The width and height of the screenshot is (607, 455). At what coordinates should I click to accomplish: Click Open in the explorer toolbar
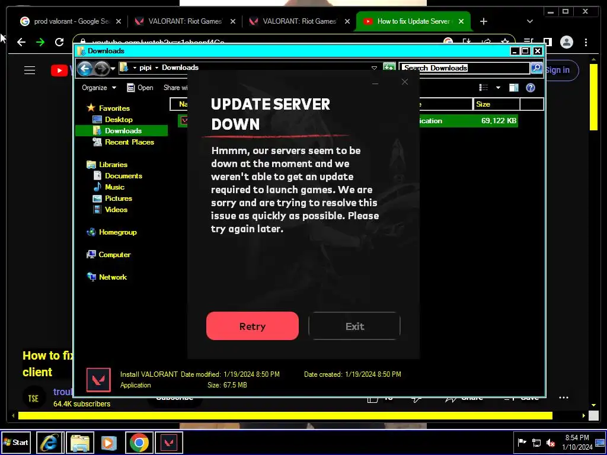(x=140, y=88)
